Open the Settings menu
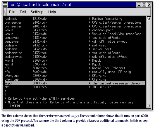Screen dimensions: 155x130 [37, 12]
